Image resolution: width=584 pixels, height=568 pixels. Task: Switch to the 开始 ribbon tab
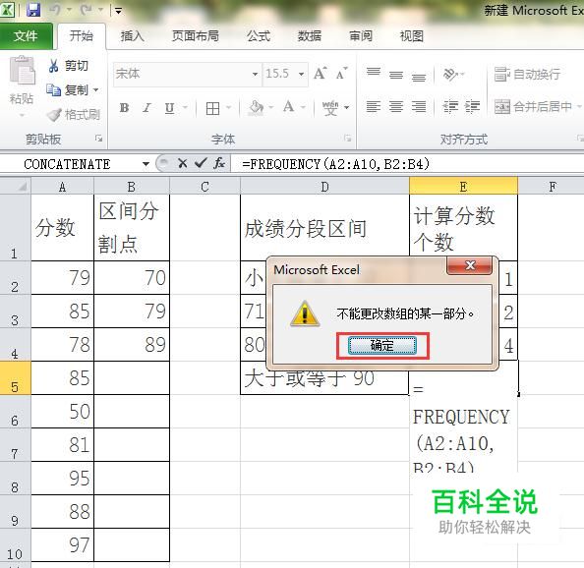pyautogui.click(x=82, y=36)
